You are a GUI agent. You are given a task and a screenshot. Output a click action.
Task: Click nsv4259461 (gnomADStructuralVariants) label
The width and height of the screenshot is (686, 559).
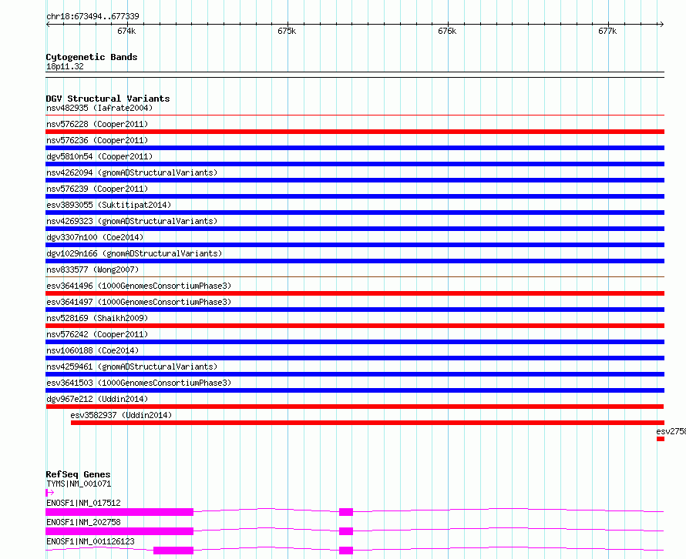(x=132, y=367)
